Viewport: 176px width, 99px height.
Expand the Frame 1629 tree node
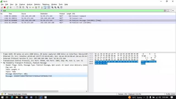tap(1, 54)
